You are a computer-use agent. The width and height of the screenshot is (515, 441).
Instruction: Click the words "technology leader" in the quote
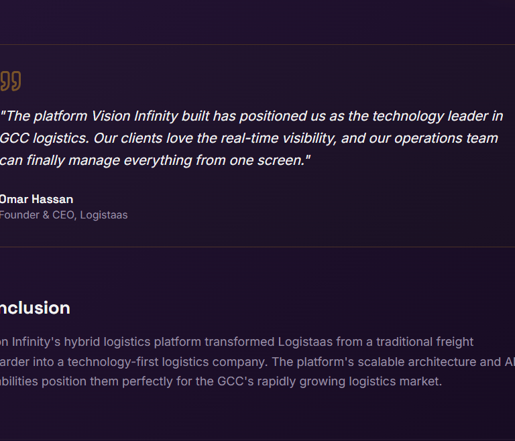429,116
